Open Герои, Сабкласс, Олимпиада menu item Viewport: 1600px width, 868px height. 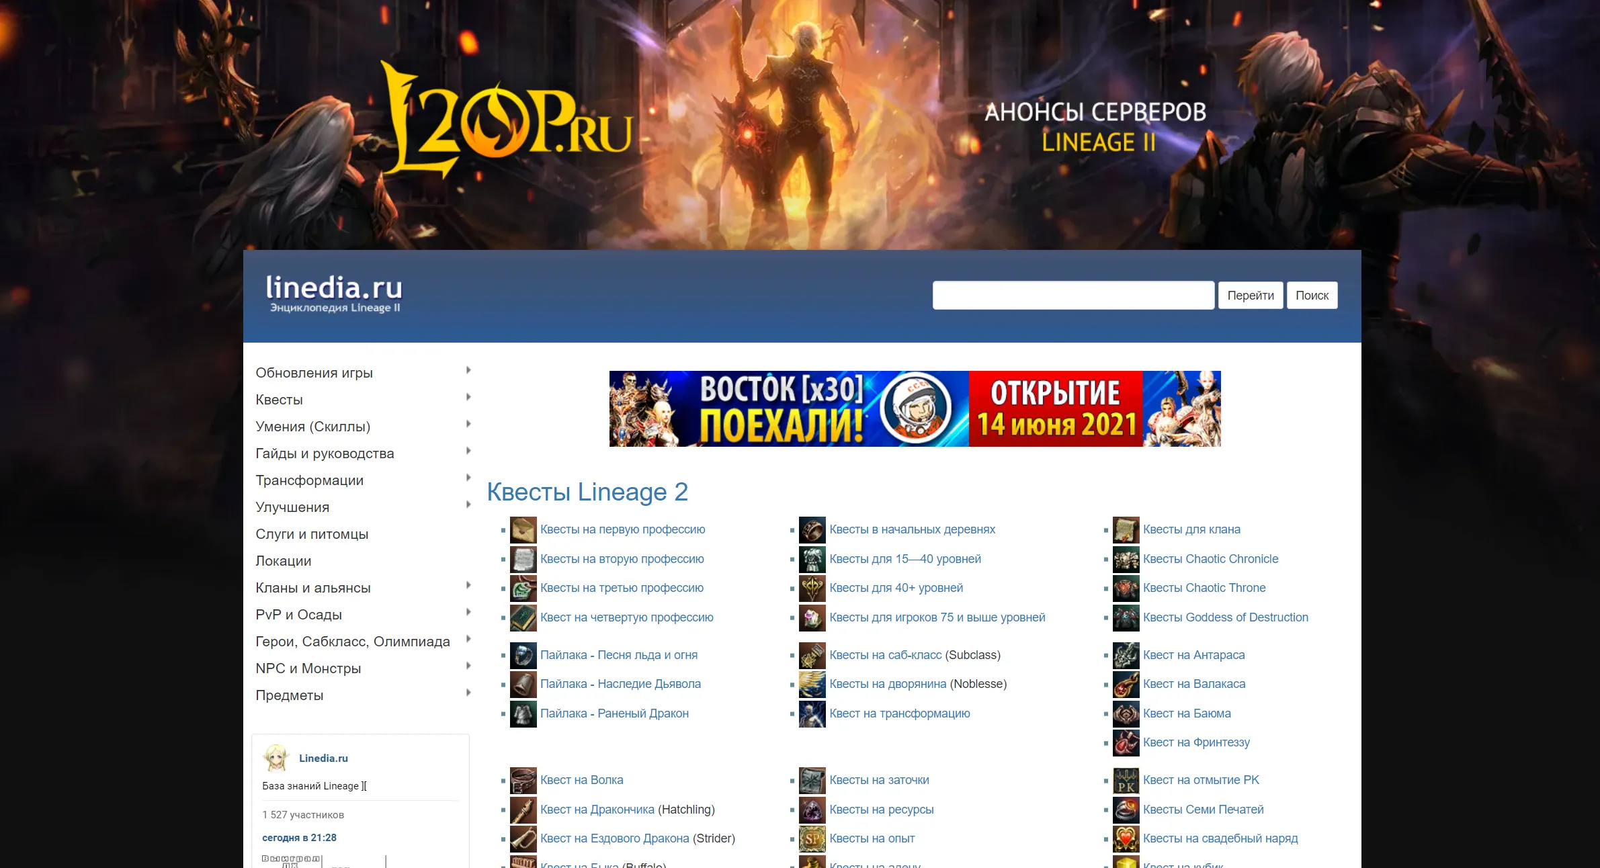point(353,642)
